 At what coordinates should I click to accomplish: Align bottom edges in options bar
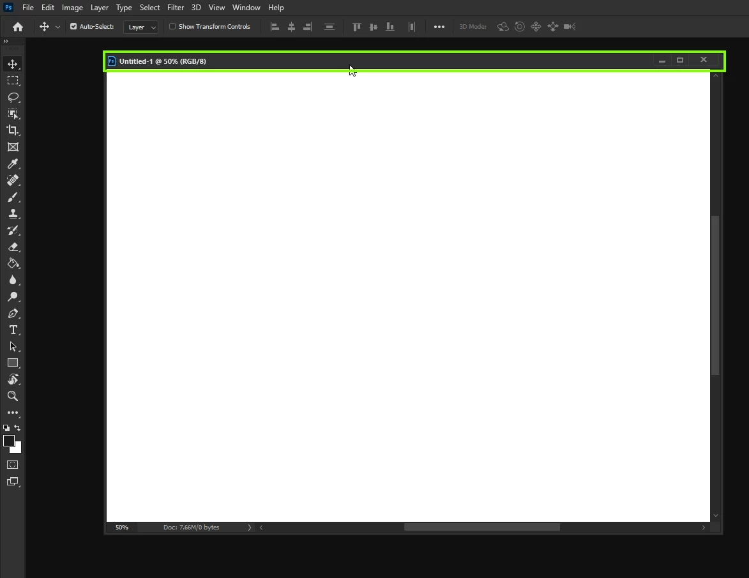click(x=390, y=27)
